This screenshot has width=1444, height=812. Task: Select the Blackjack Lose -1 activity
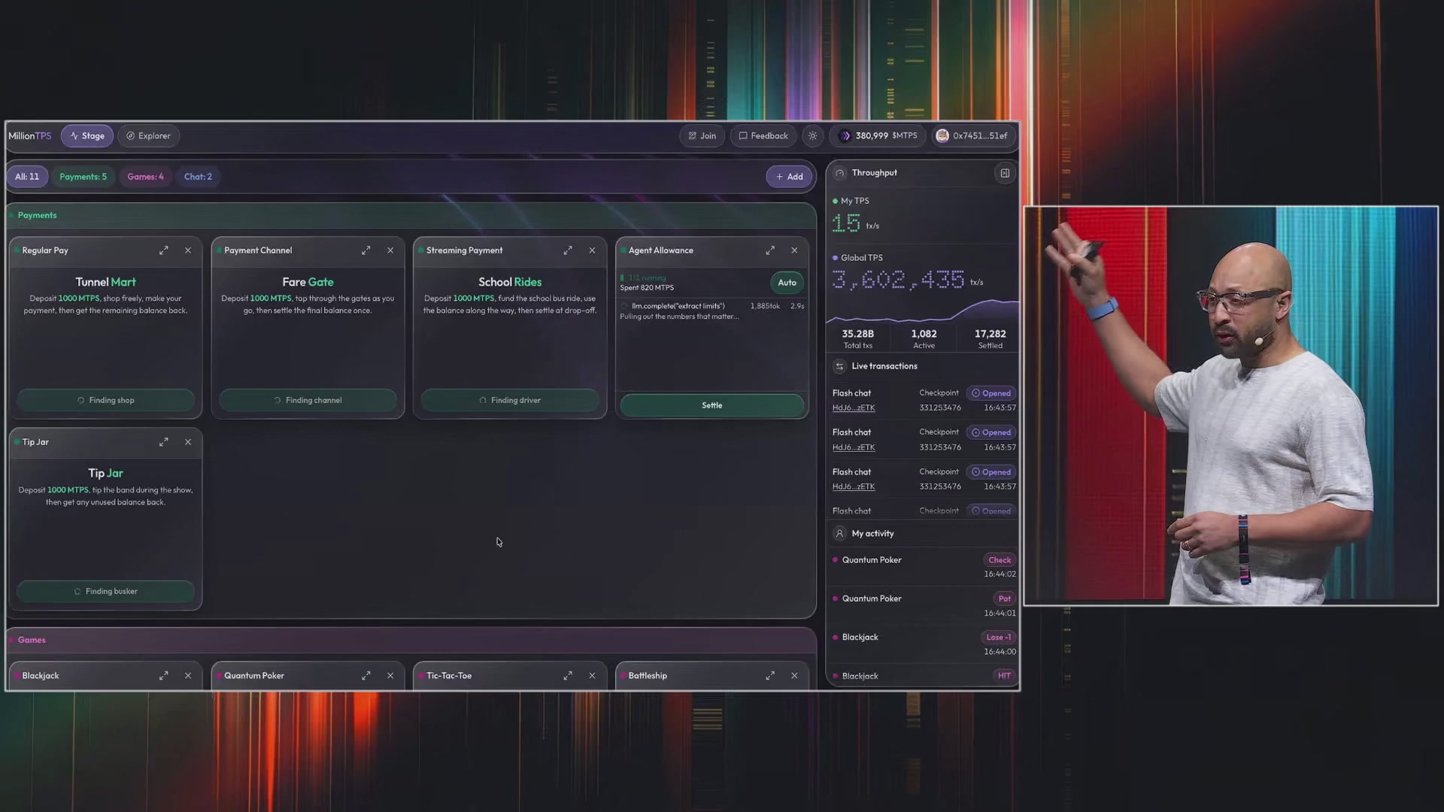point(924,644)
